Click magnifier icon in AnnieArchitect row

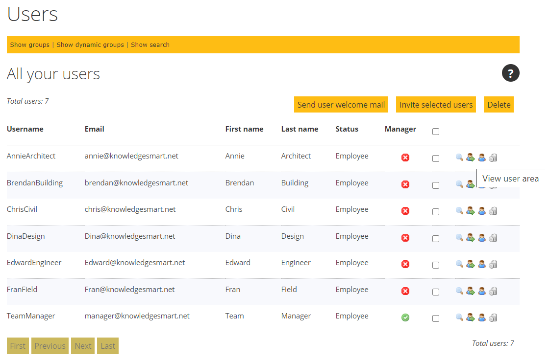[x=459, y=158]
